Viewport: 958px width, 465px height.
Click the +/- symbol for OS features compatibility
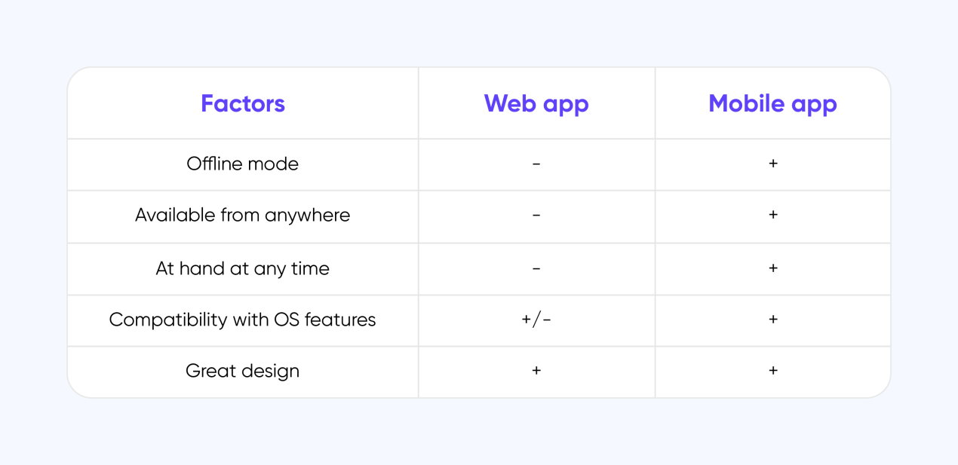(536, 320)
